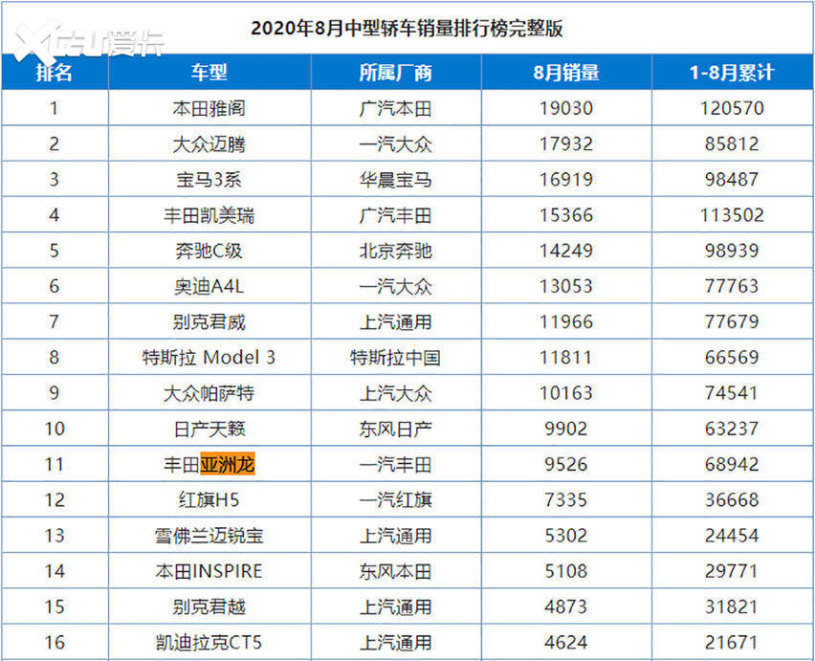
Task: Click manufacturer 广汽丰田
Action: [x=396, y=215]
